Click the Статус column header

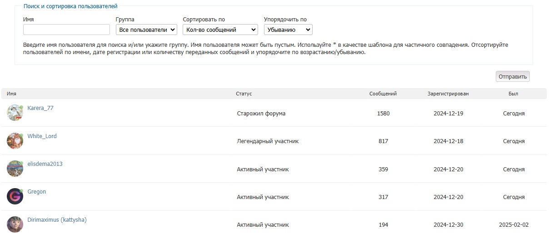244,94
